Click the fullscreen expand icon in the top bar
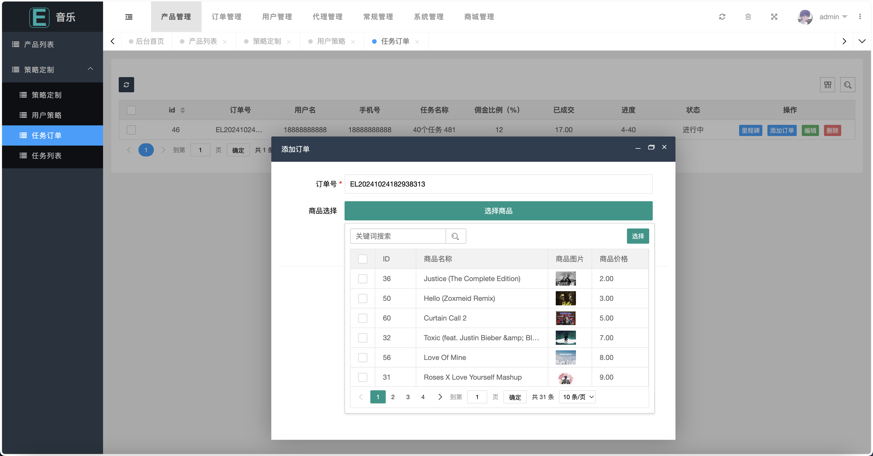This screenshot has width=873, height=456. coord(774,17)
